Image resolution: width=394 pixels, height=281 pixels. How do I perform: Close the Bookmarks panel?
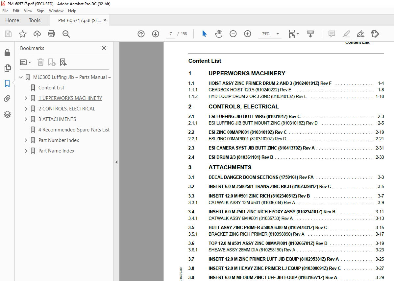click(104, 48)
